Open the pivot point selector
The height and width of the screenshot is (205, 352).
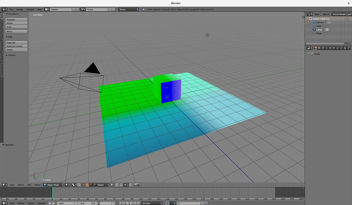(74, 185)
